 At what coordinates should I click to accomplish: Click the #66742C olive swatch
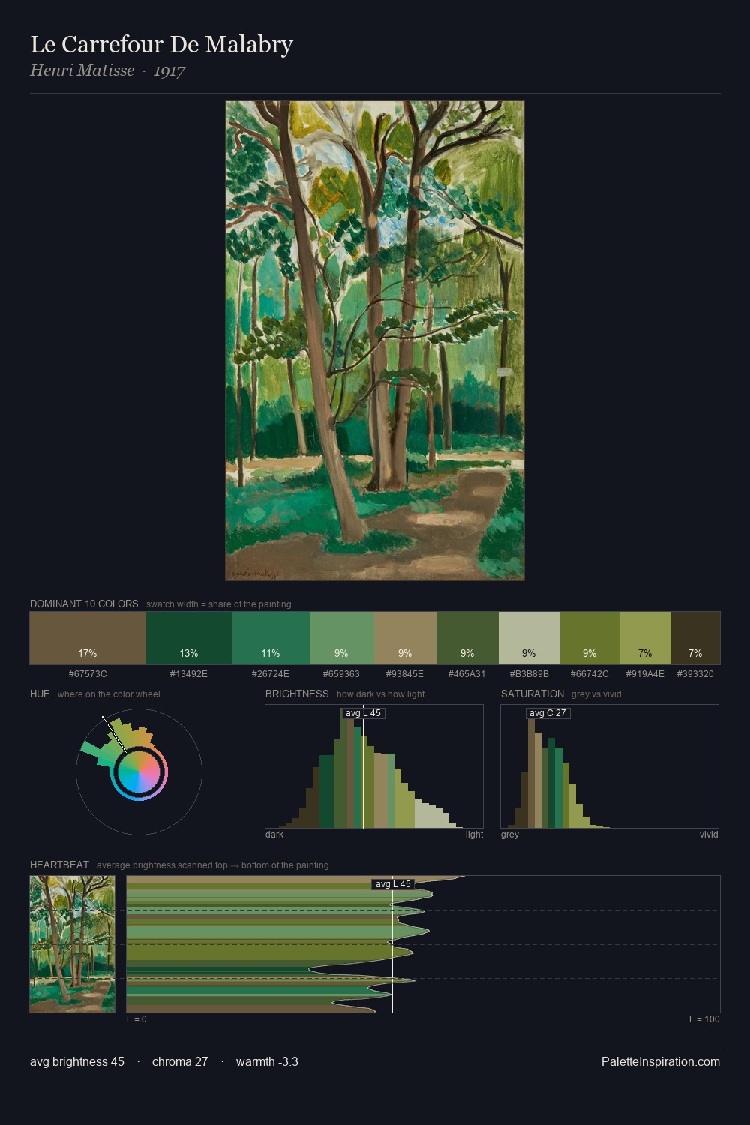coord(590,638)
